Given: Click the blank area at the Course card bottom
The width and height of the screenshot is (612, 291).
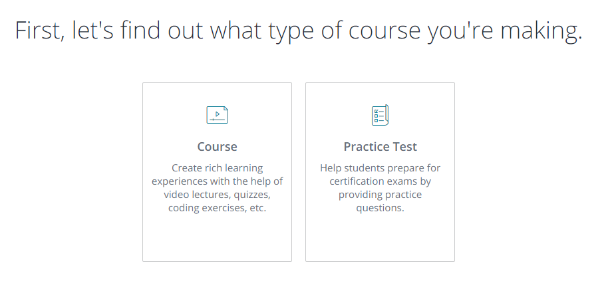Looking at the screenshot, I should [217, 239].
